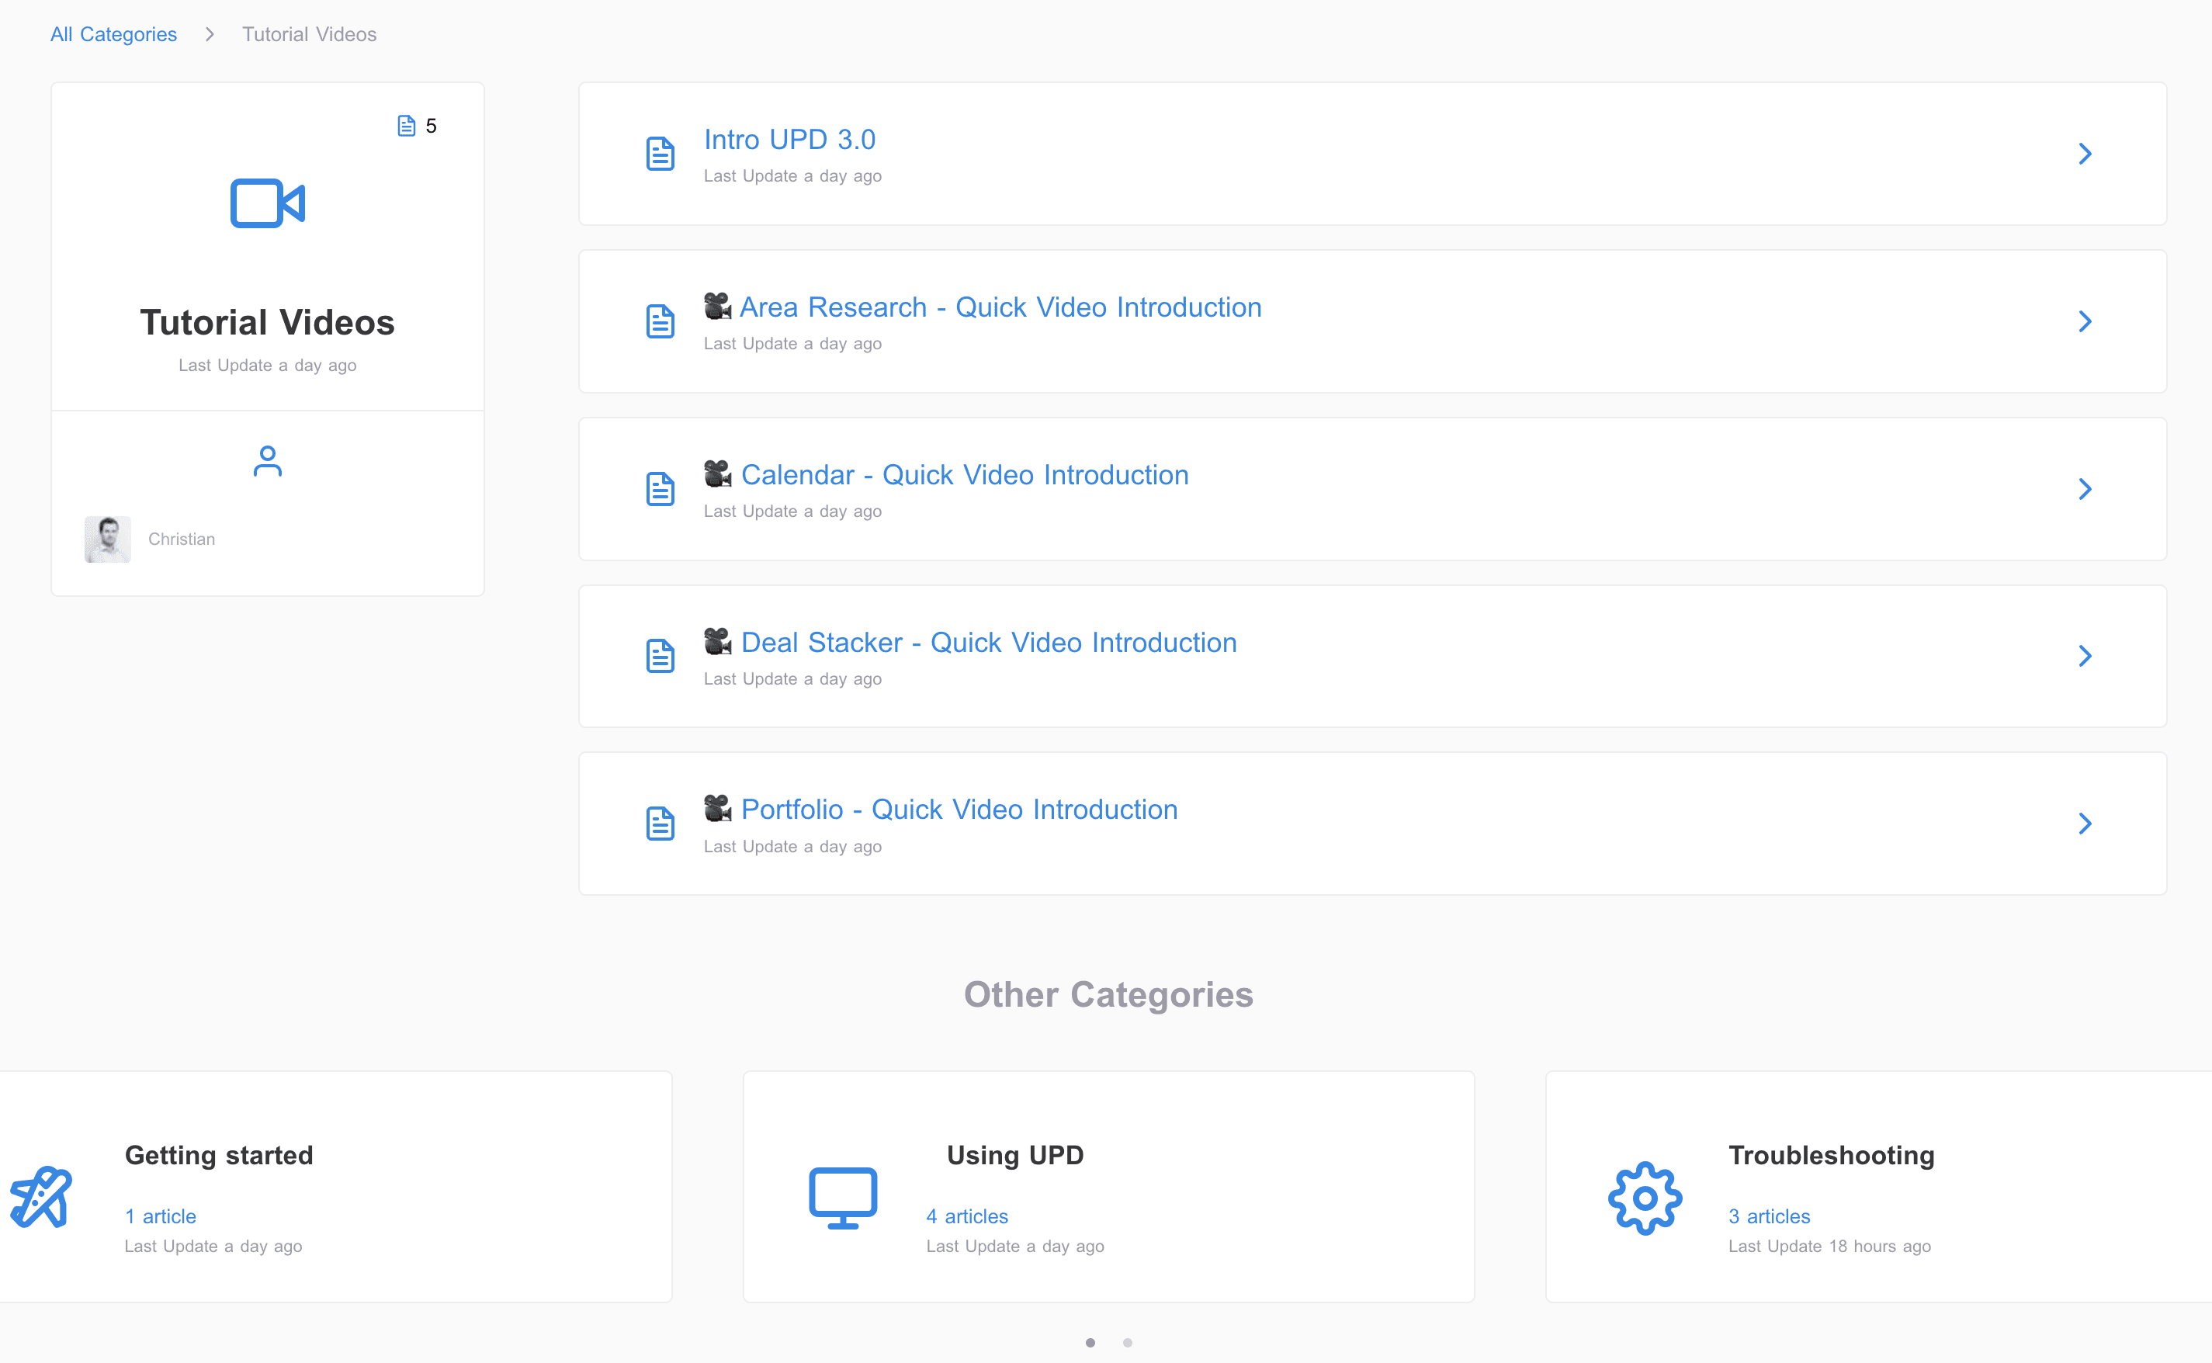Click the article count document icon
Viewport: 2212px width, 1363px height.
coord(407,125)
